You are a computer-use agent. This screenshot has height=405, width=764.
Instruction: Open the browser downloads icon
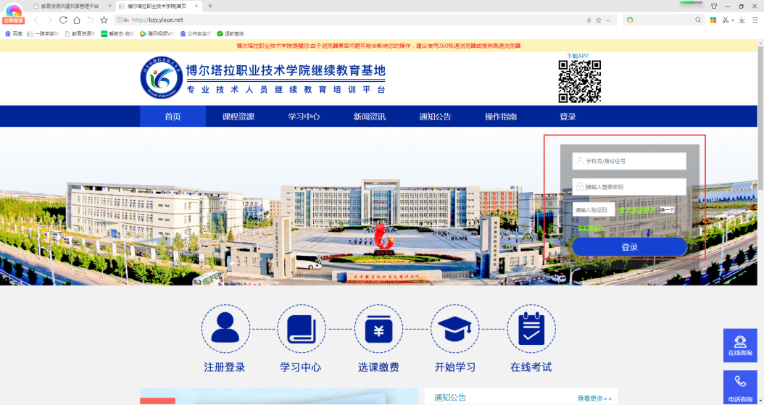742,20
